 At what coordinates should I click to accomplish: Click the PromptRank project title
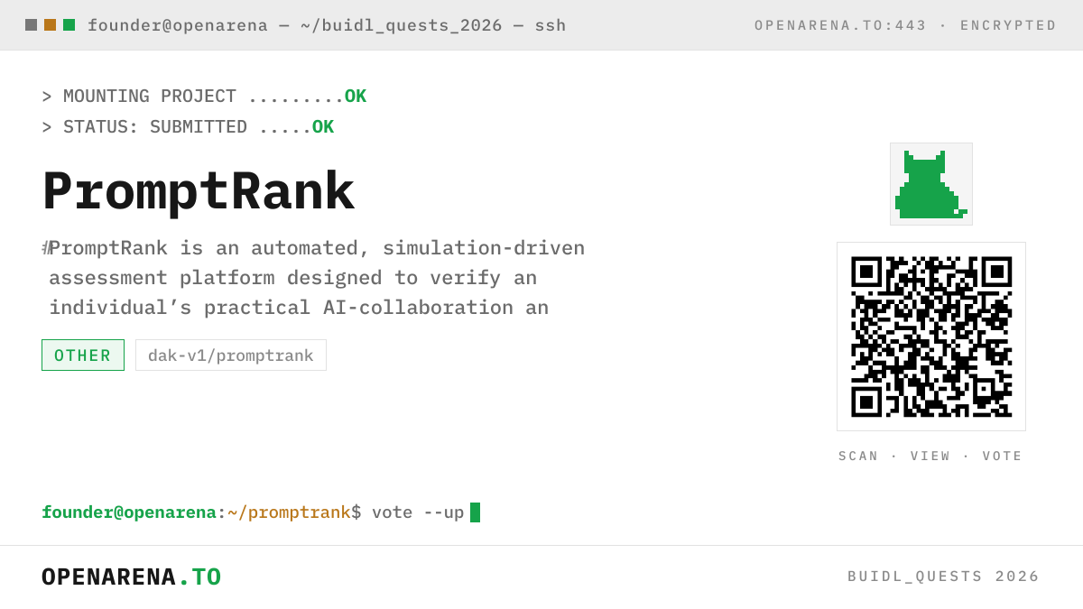[x=198, y=191]
